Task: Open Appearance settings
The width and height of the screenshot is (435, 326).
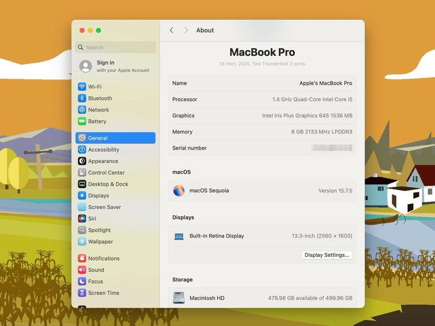Action: point(115,161)
